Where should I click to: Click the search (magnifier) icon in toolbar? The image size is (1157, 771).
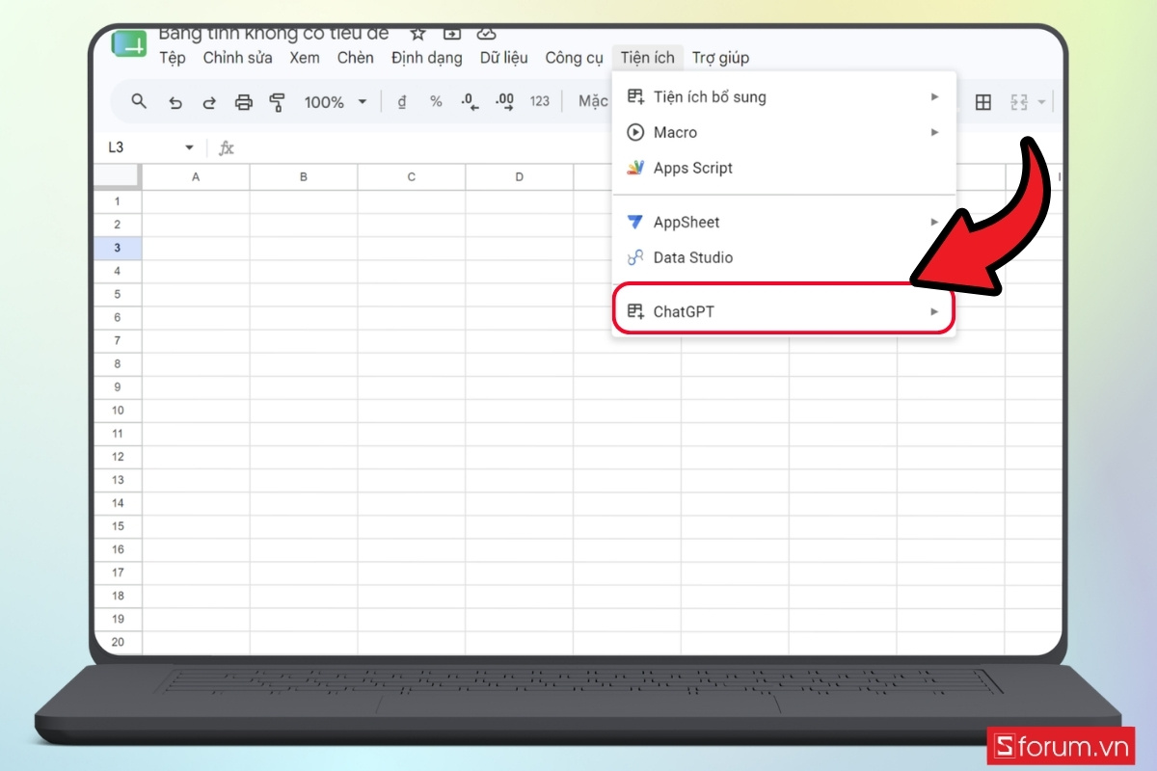tap(139, 101)
